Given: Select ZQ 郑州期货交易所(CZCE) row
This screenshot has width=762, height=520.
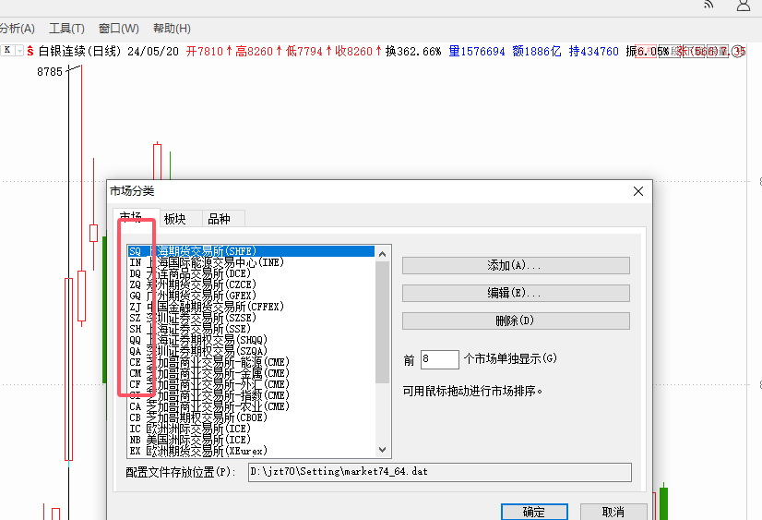Looking at the screenshot, I should point(251,284).
